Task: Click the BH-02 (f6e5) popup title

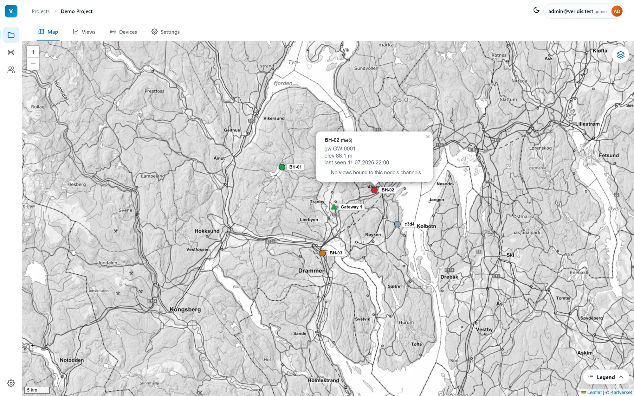Action: click(x=338, y=140)
